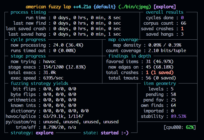
Task: Click the dictionary values '0/0, 0/0, 0/0, 0/0'
Action: [x=66, y=111]
